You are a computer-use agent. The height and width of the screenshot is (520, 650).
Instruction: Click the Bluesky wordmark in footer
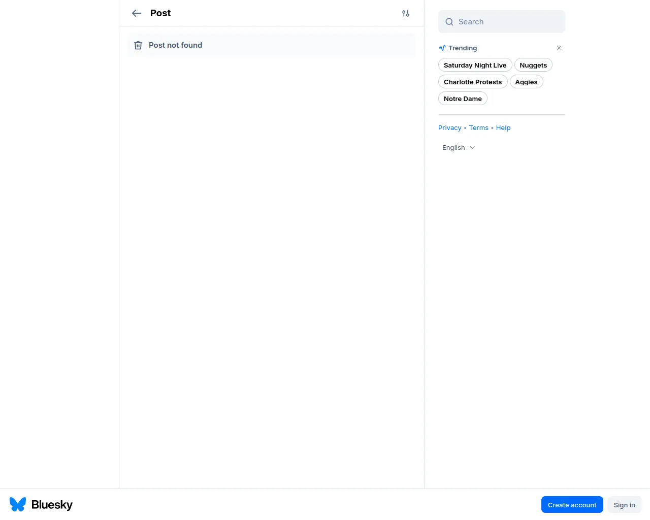[52, 505]
